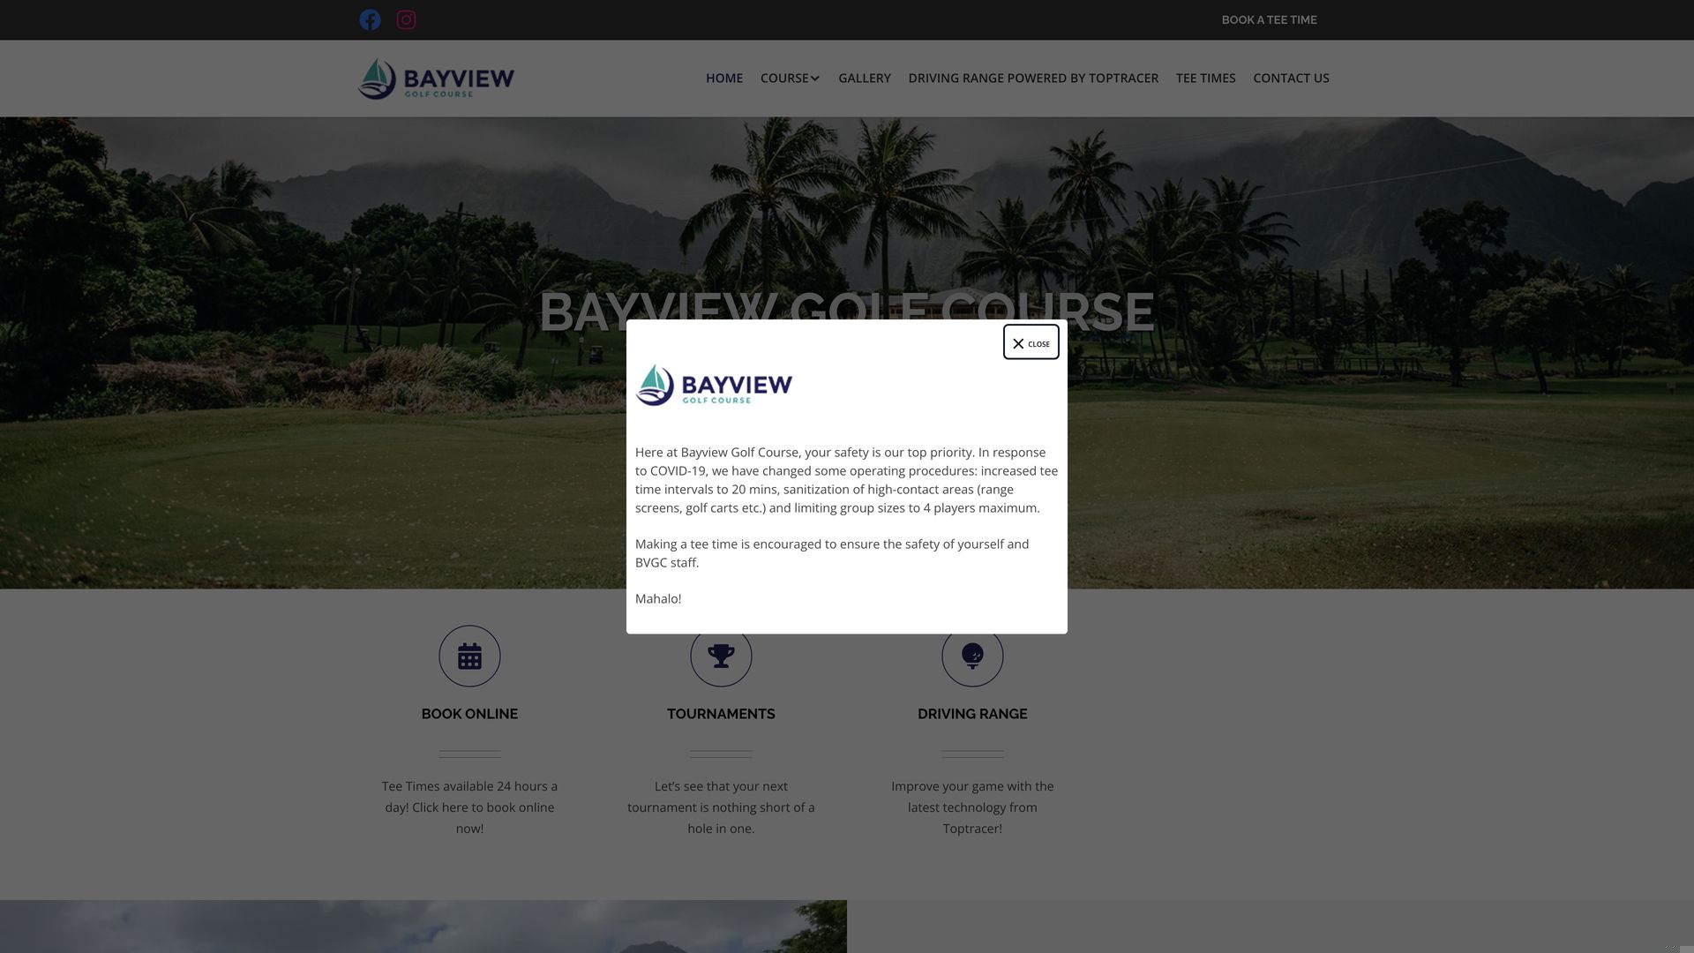
Task: Click the Driving Range heading
Action: (x=972, y=714)
